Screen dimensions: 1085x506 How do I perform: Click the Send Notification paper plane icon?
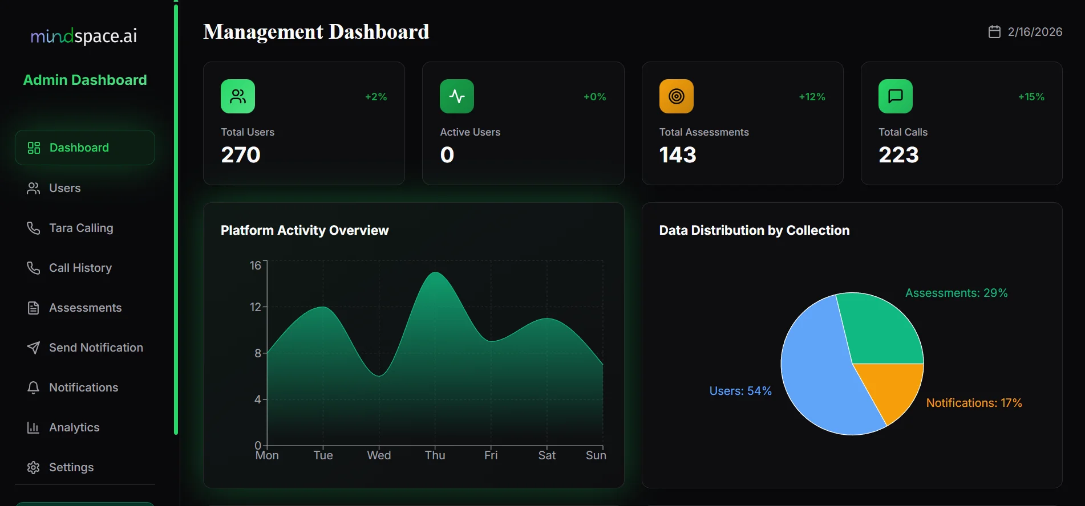click(x=34, y=348)
